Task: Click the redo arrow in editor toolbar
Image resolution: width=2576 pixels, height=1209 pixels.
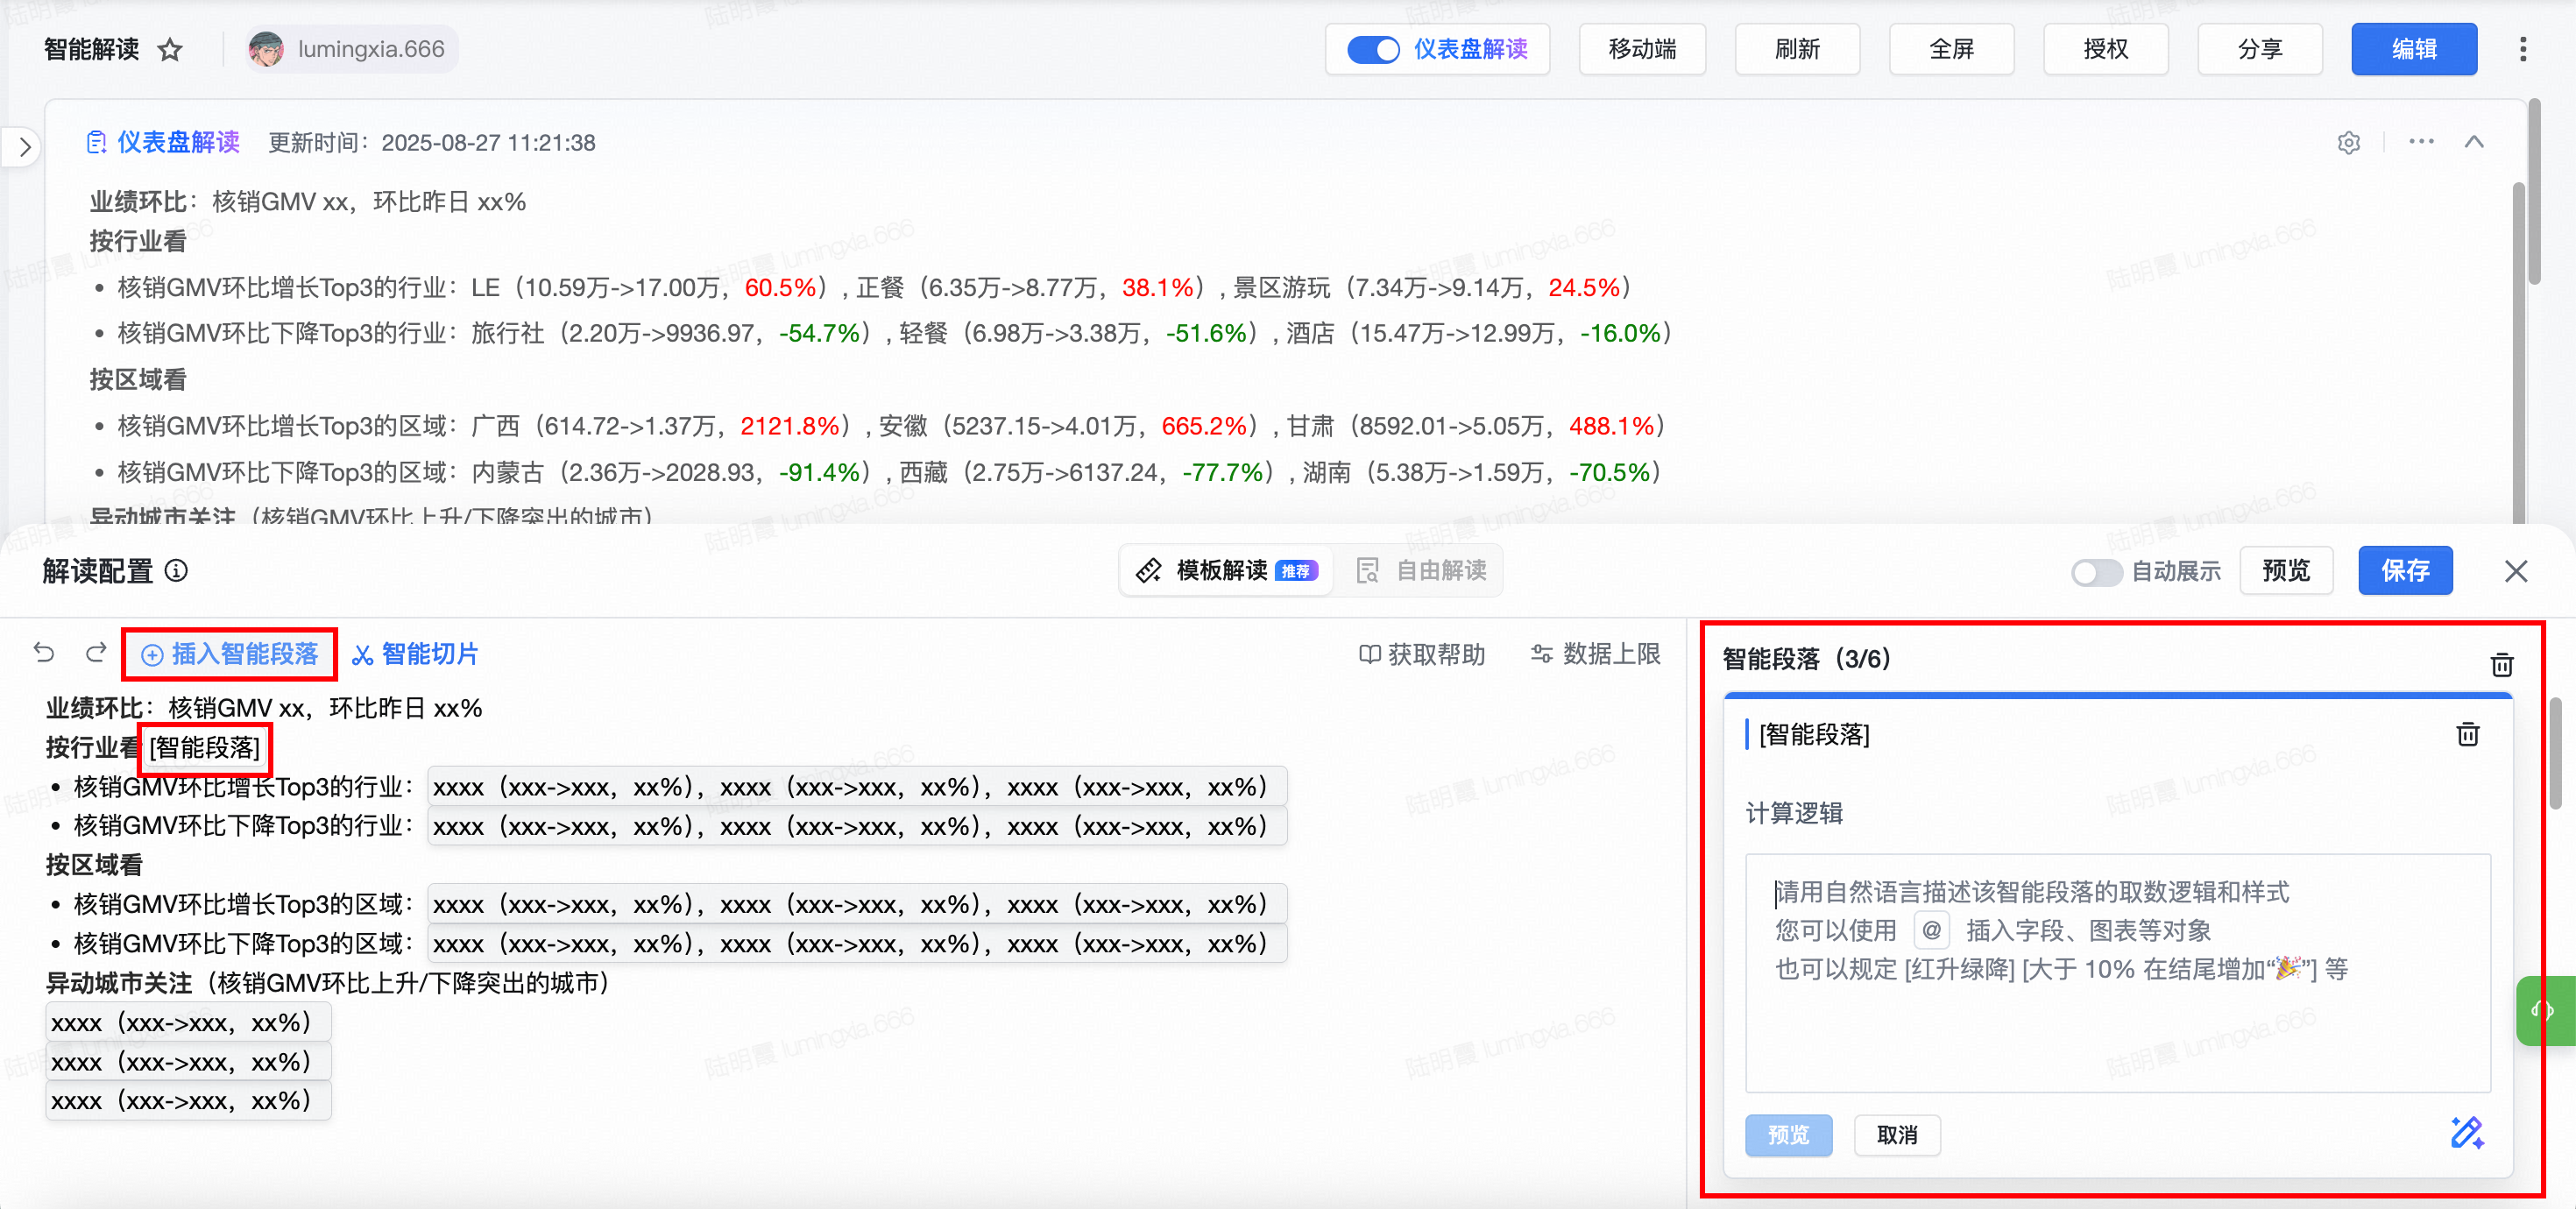Action: (x=96, y=653)
